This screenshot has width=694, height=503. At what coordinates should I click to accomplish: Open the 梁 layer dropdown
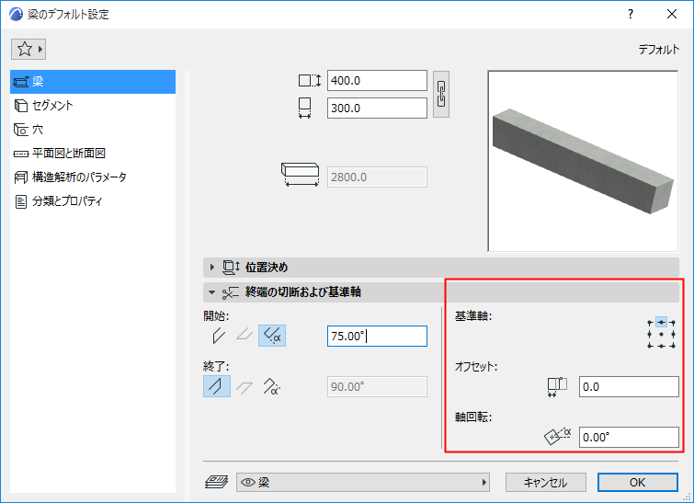363,482
